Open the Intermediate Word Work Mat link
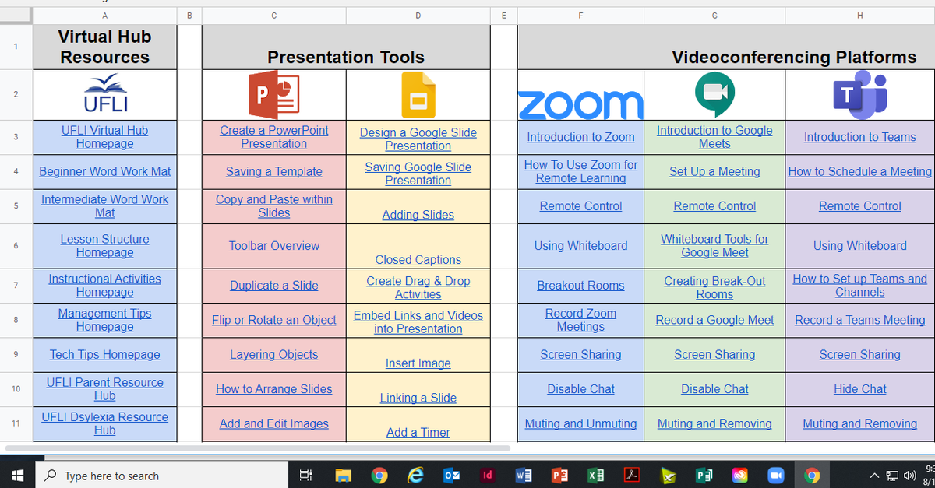 (x=104, y=205)
